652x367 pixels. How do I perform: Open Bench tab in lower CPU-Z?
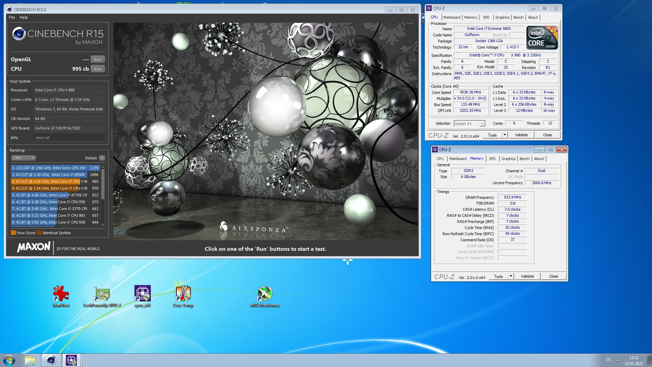524,159
